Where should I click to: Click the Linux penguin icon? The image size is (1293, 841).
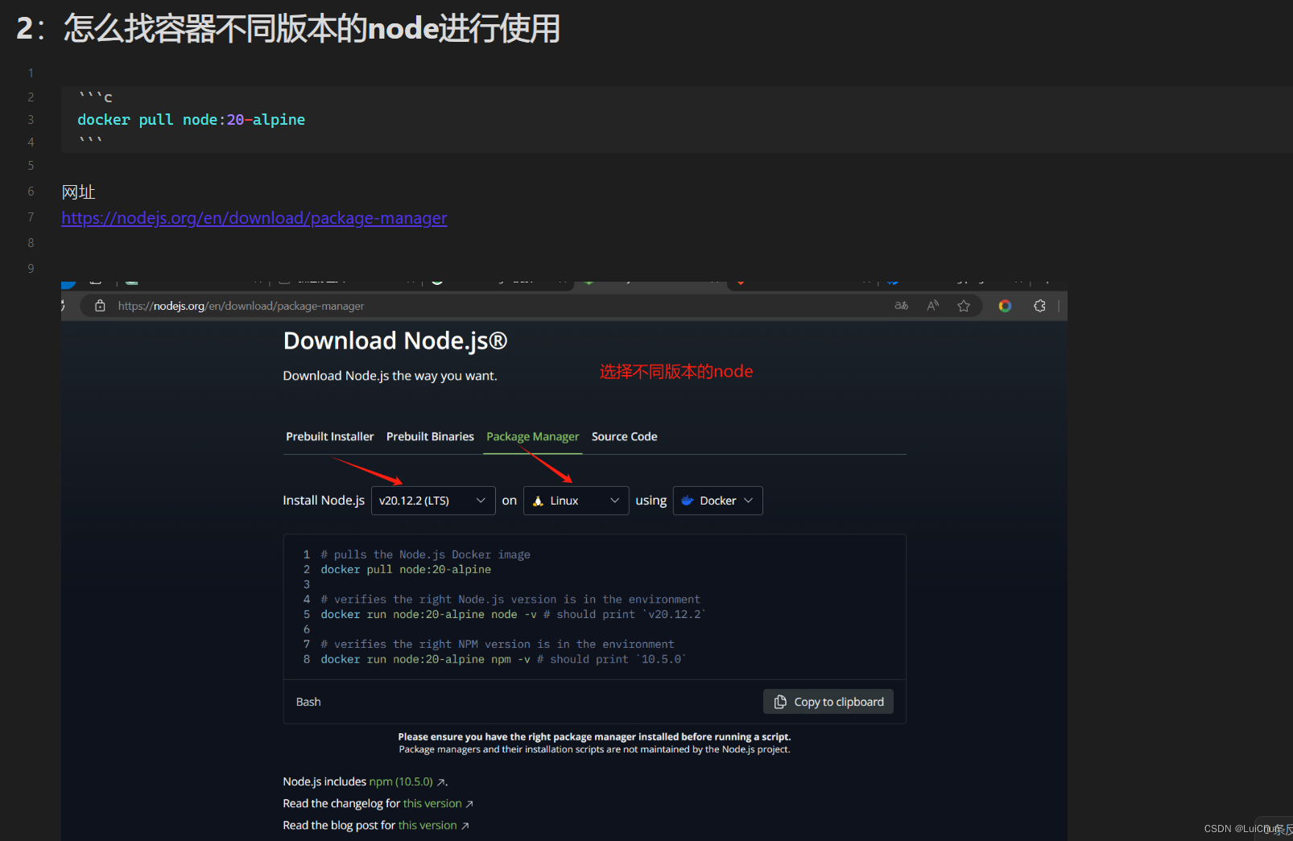pyautogui.click(x=538, y=501)
